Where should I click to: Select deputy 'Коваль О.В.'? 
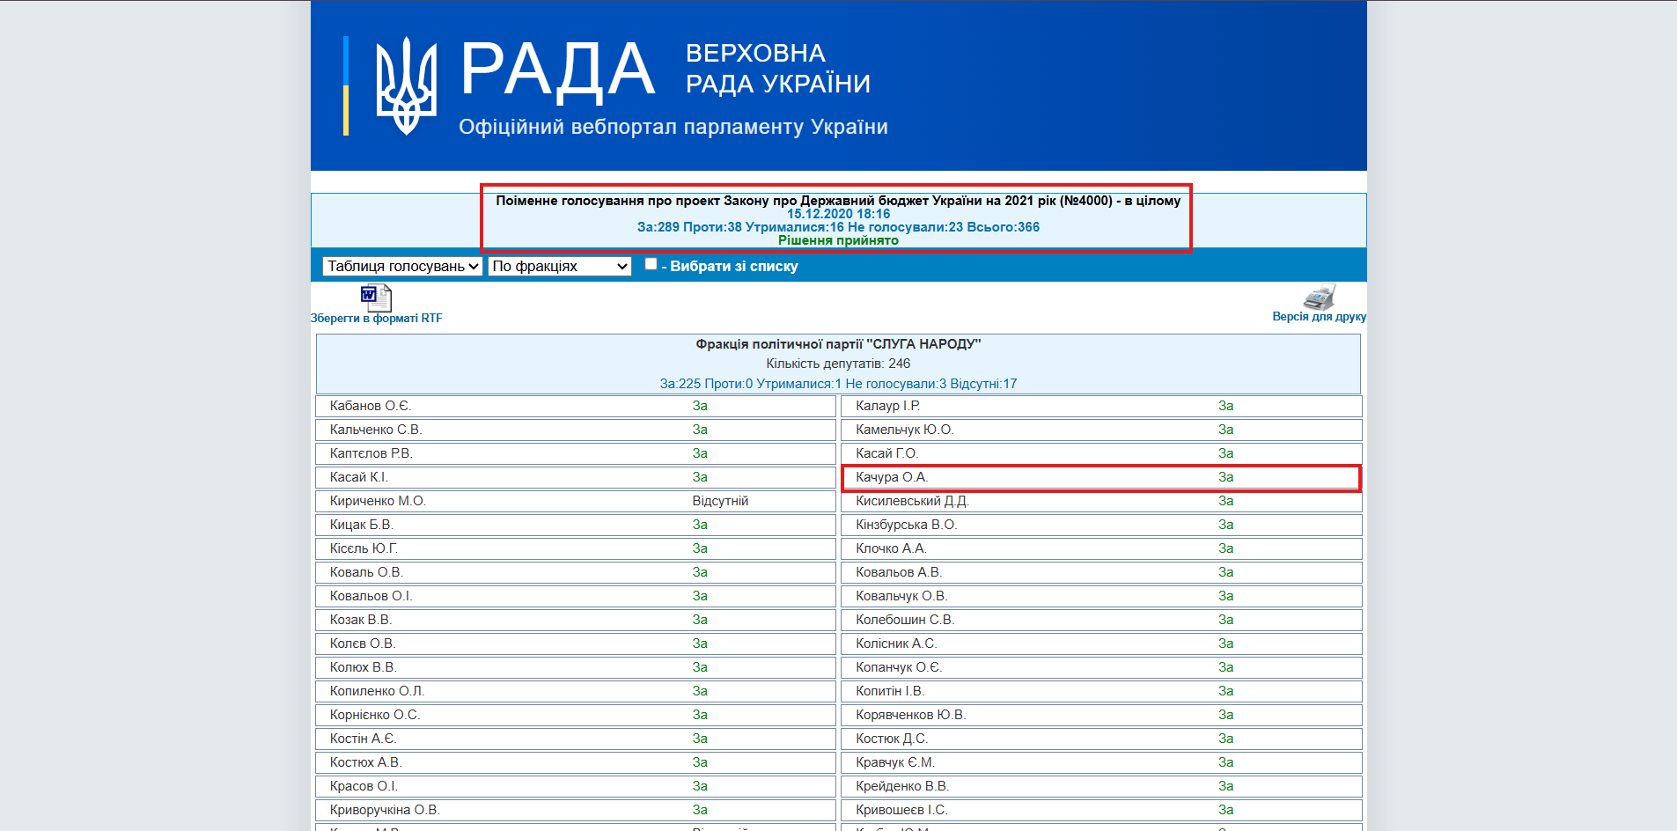(x=366, y=572)
